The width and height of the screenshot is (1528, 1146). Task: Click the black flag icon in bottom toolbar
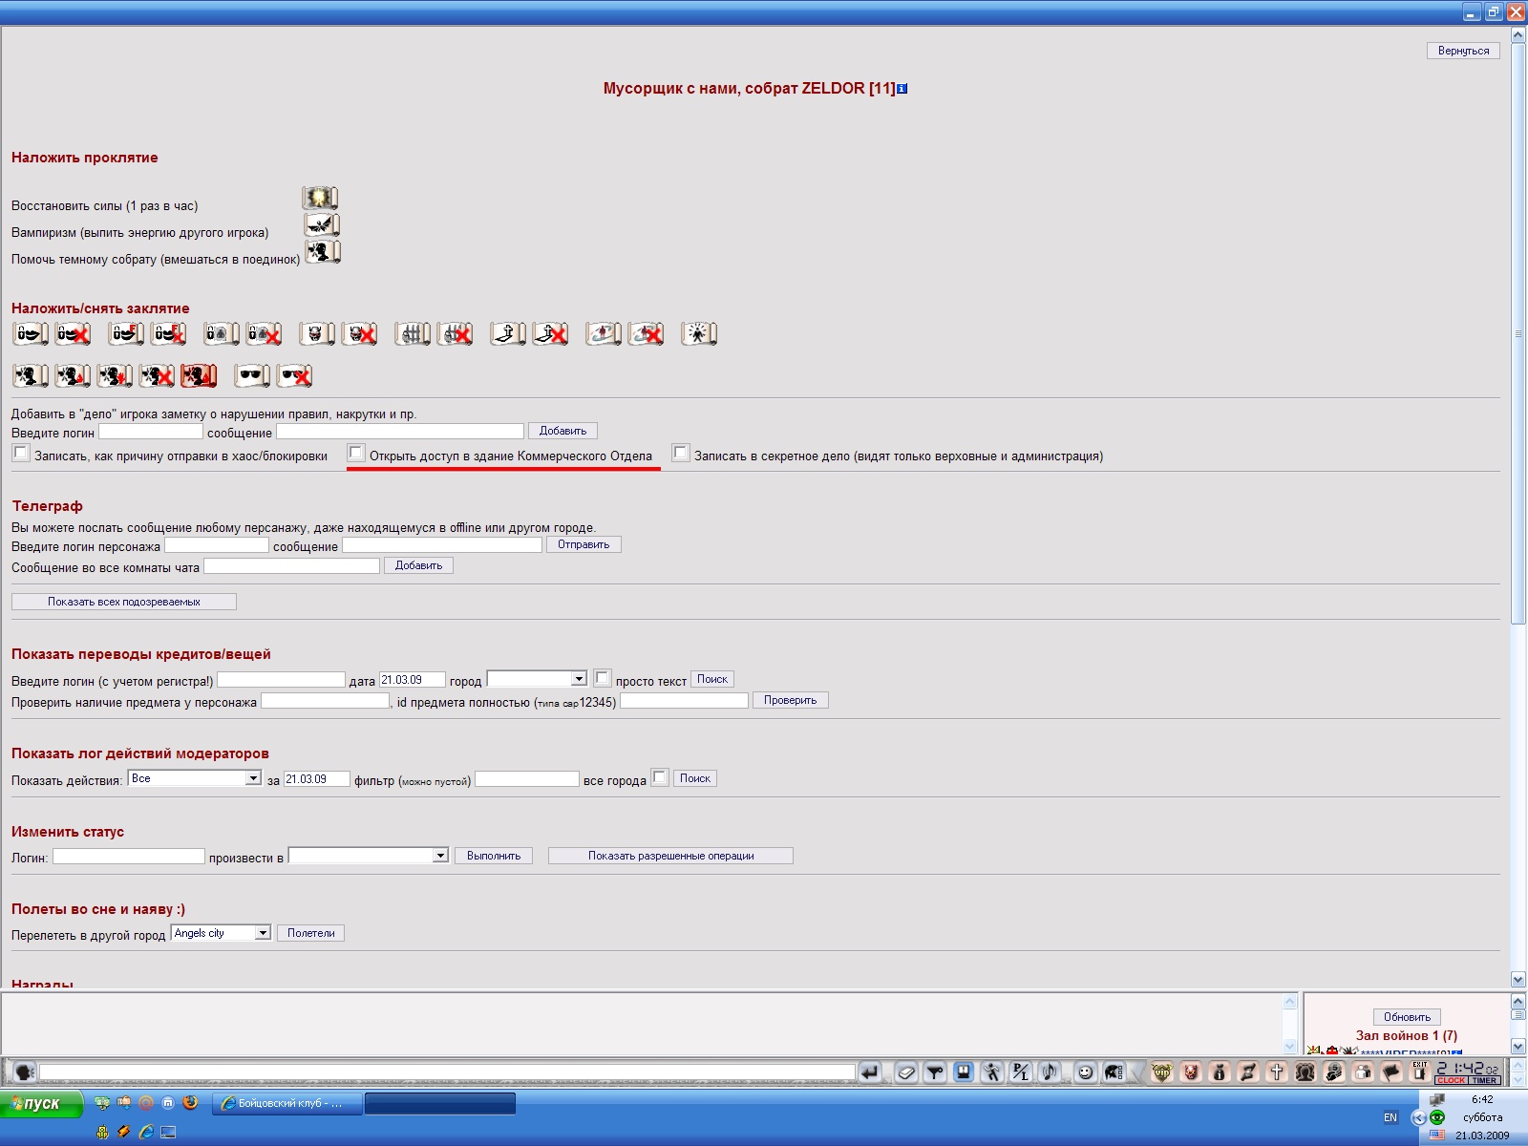point(1391,1072)
